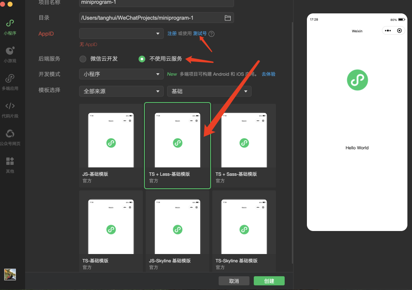
Task: Click the 取消 button
Action: pyautogui.click(x=234, y=281)
